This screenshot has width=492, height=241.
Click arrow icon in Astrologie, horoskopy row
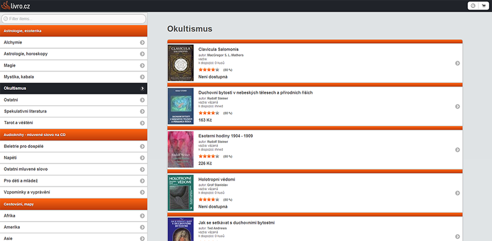tap(142, 54)
